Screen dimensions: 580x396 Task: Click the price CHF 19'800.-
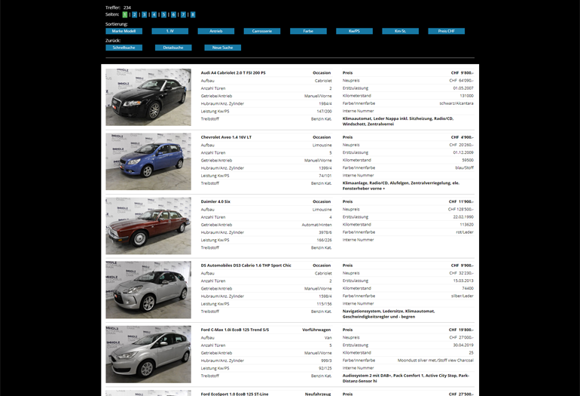(x=461, y=330)
